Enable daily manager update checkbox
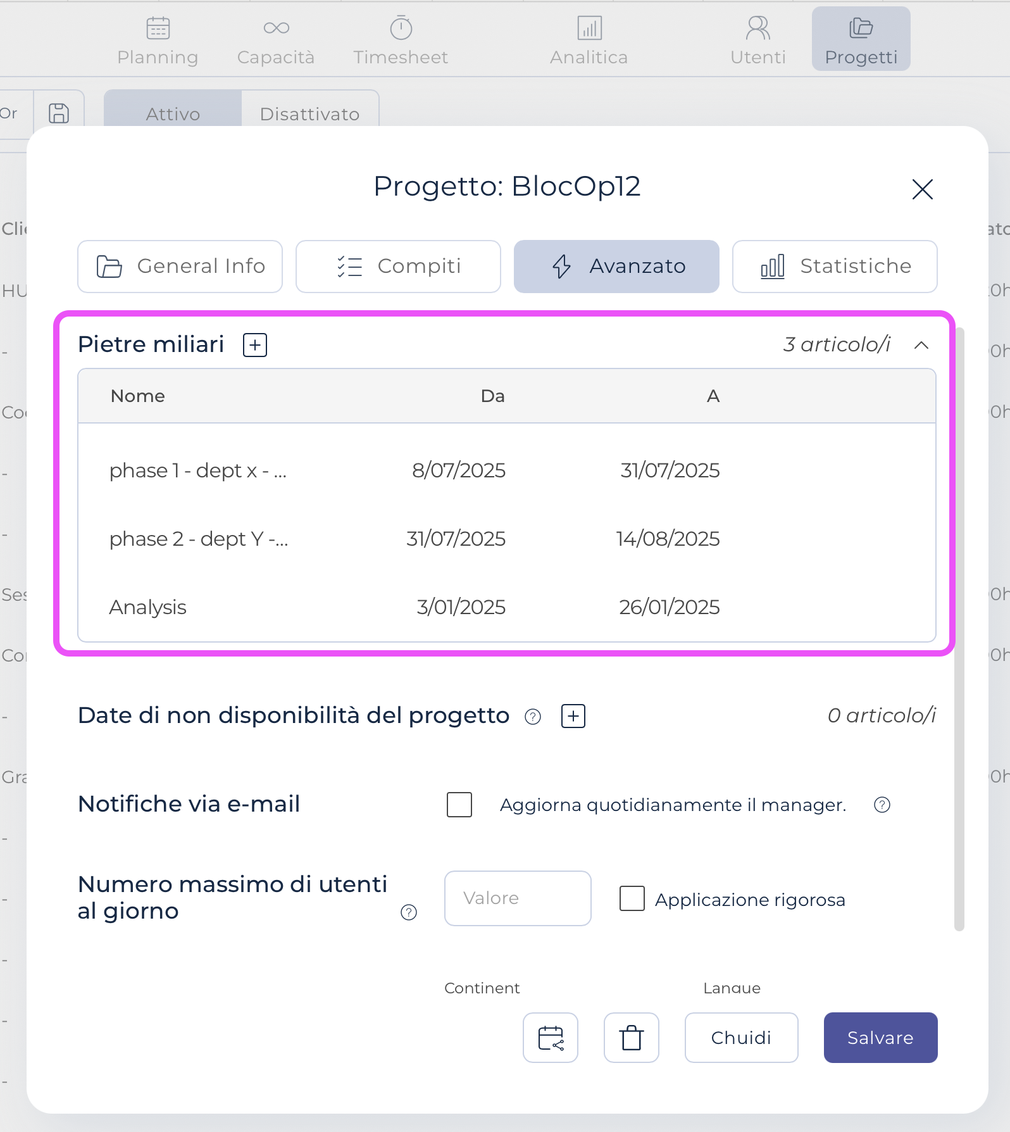The width and height of the screenshot is (1010, 1132). pos(459,805)
